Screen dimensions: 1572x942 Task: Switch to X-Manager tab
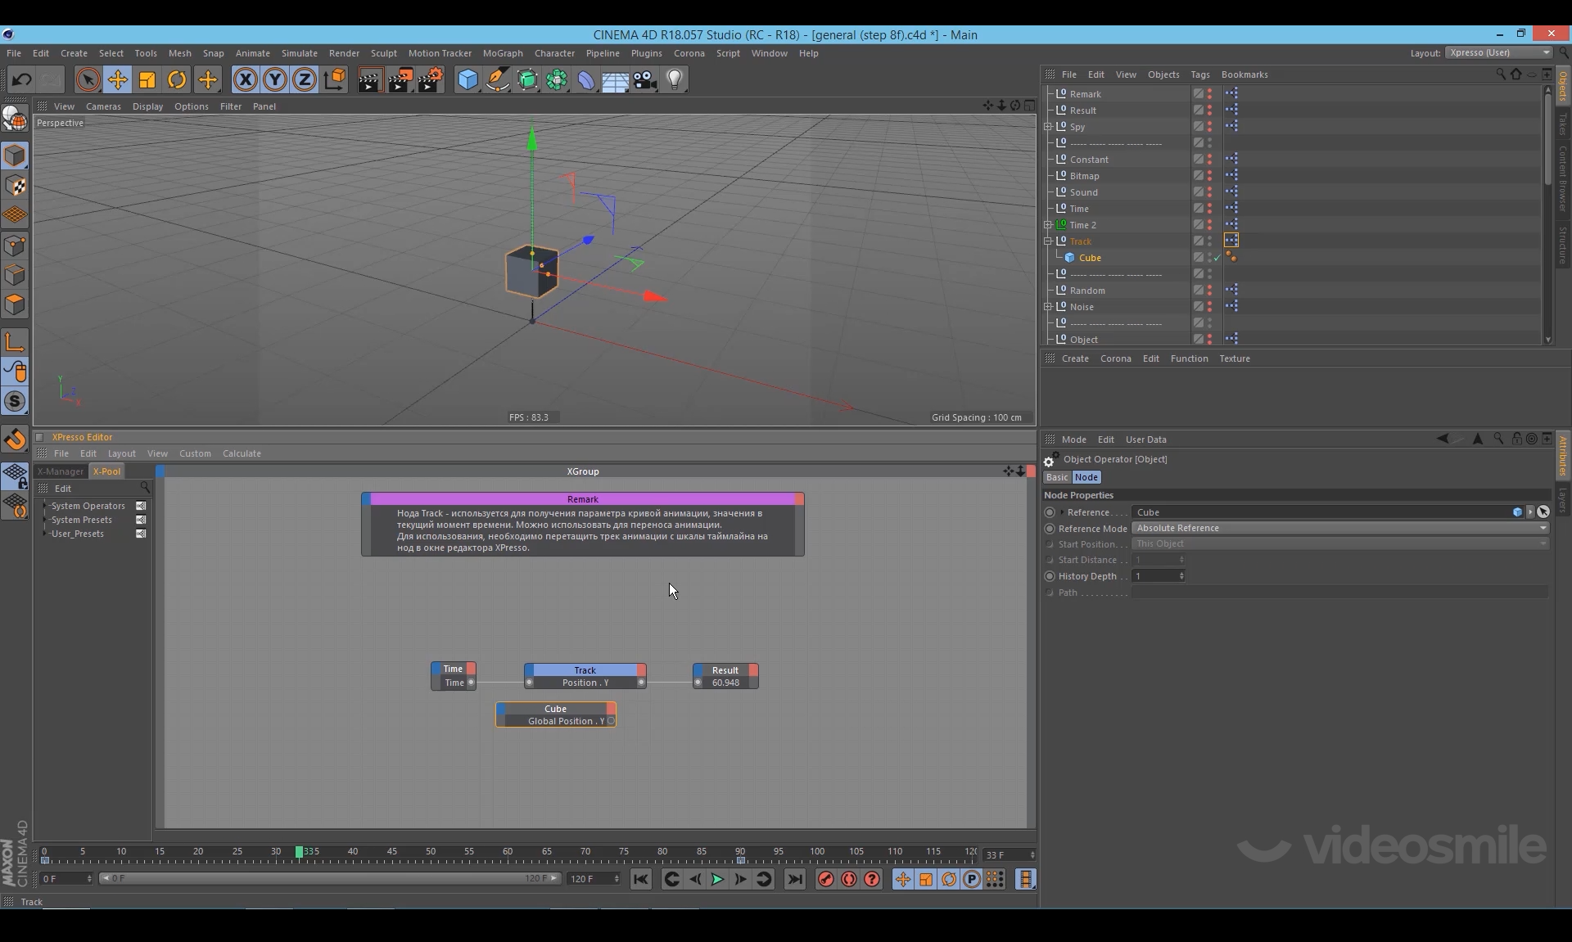(61, 471)
